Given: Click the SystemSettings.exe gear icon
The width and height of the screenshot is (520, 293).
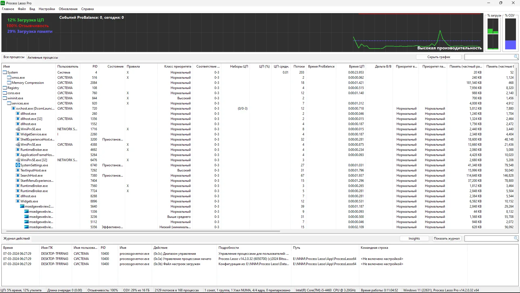Looking at the screenshot, I should pyautogui.click(x=18, y=165).
